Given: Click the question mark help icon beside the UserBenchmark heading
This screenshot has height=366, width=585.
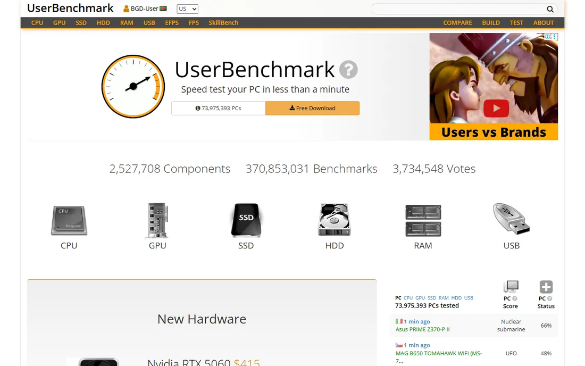Looking at the screenshot, I should pos(348,70).
